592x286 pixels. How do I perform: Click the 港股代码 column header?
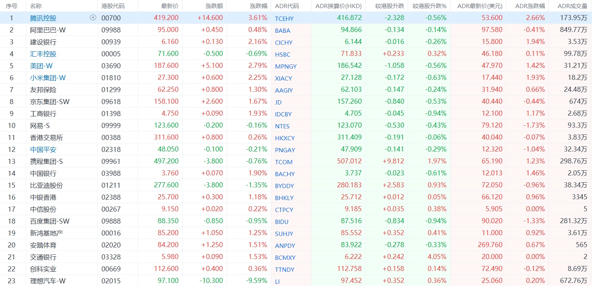pos(113,6)
